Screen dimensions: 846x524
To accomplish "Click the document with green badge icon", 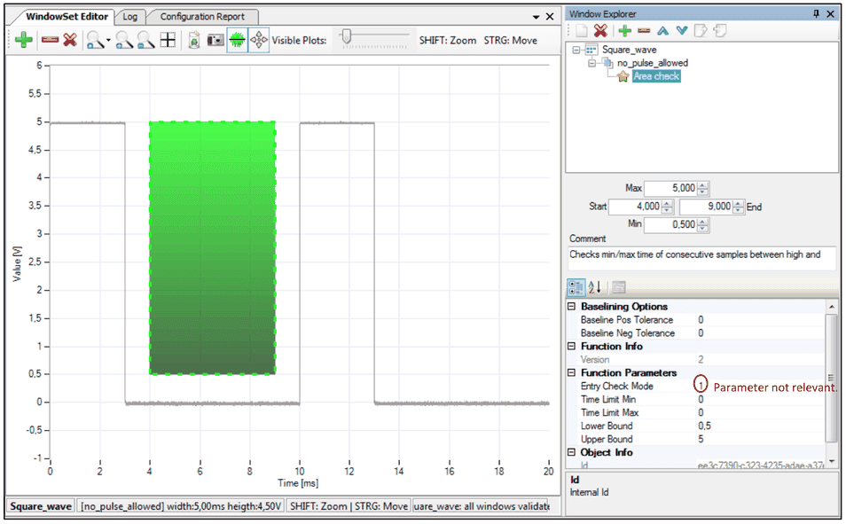I will (194, 40).
